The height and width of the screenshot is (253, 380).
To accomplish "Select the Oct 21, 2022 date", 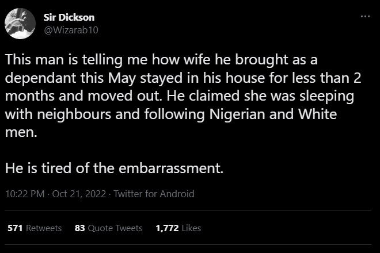I will (79, 194).
